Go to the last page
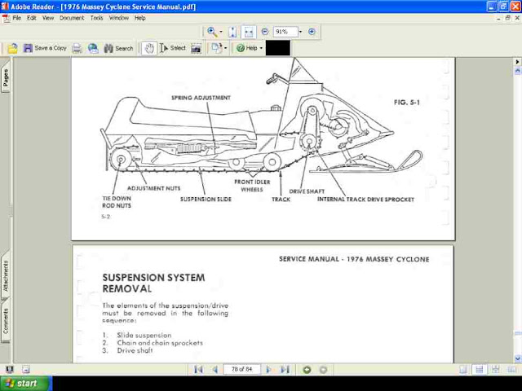This screenshot has width=522, height=391. tap(285, 369)
